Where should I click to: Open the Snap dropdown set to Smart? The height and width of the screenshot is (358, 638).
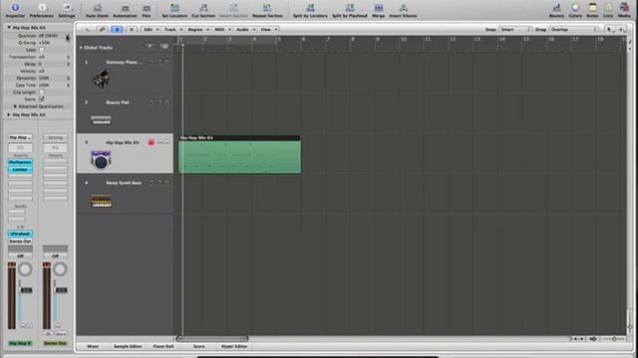(515, 29)
